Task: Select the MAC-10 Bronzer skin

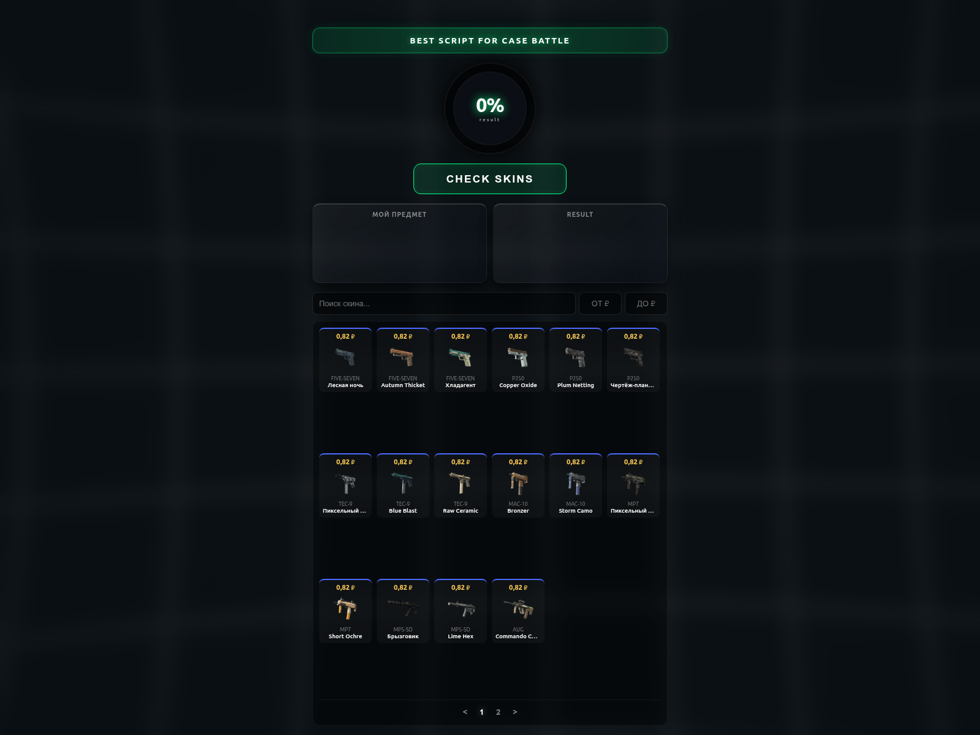Action: [518, 484]
